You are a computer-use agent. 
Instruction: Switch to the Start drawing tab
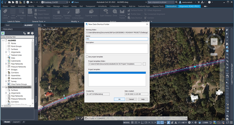click(x=8, y=25)
